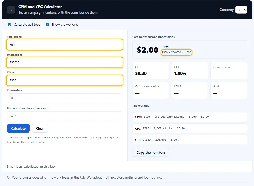
Task: Open the Currency dropdown
Action: click(241, 10)
